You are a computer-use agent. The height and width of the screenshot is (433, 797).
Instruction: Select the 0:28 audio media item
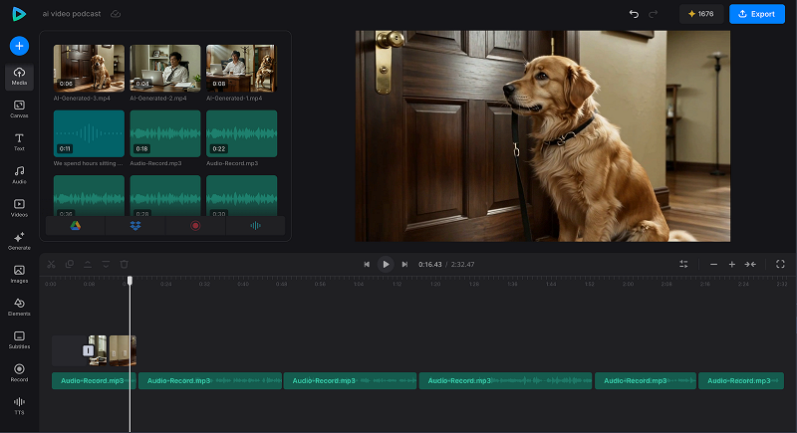coord(165,196)
